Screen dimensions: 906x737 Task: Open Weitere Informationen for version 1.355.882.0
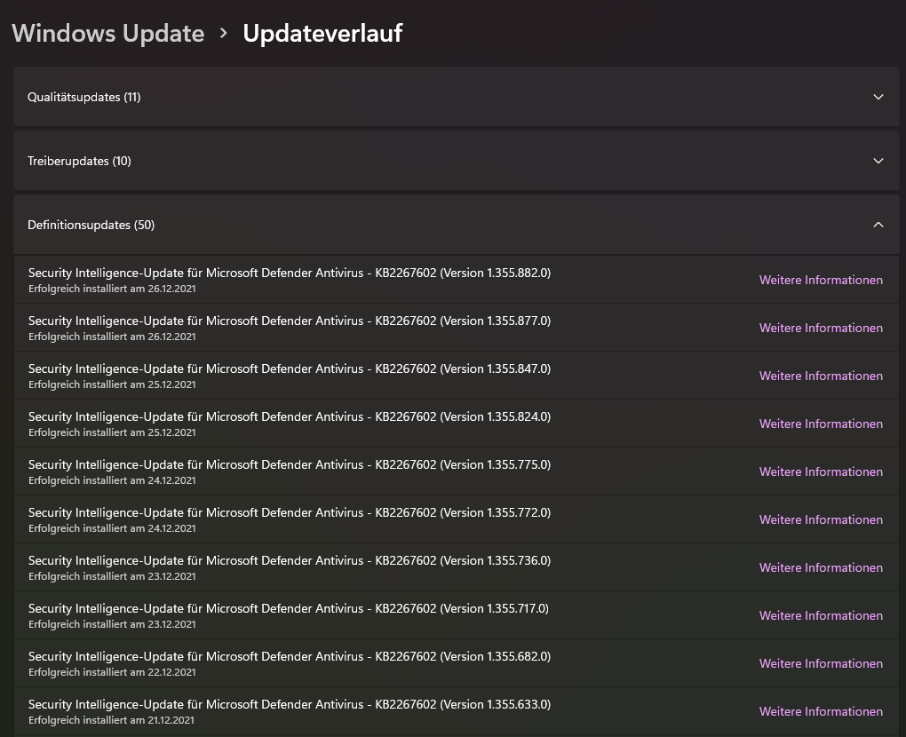[821, 280]
